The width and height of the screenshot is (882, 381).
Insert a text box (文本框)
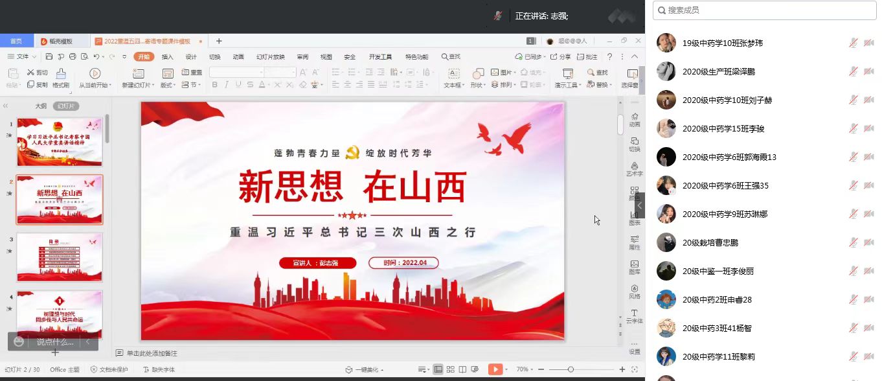453,74
